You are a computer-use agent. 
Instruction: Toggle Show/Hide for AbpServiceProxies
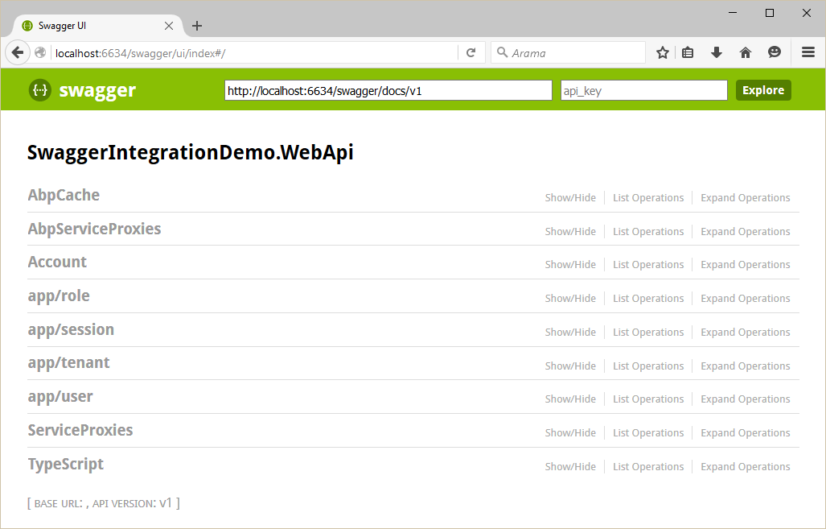[570, 232]
